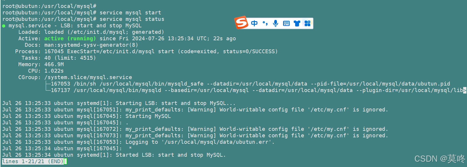Viewport: 467px width, 167px height.
Task: Click the green mysql.service status dot
Action: 4,26
